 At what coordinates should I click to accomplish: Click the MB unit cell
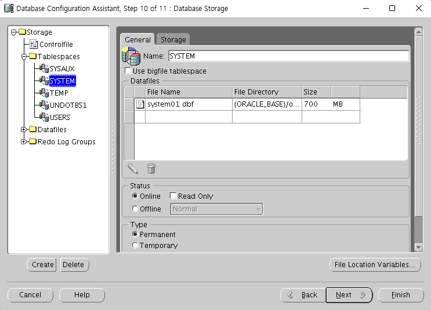click(346, 104)
